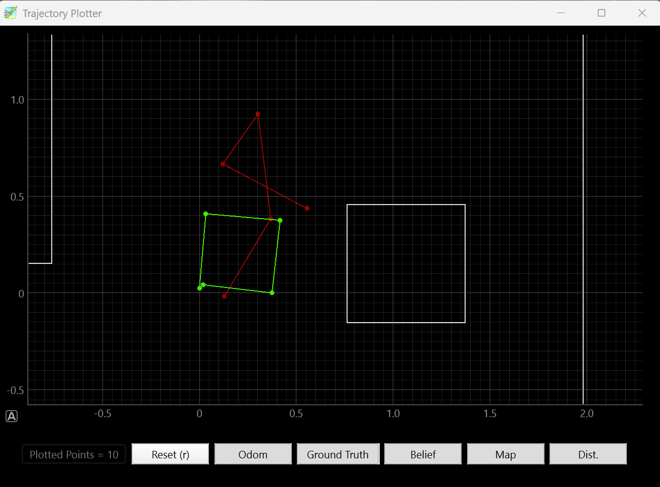Click the x-axis tick label 2.0
The width and height of the screenshot is (660, 487).
pos(587,414)
